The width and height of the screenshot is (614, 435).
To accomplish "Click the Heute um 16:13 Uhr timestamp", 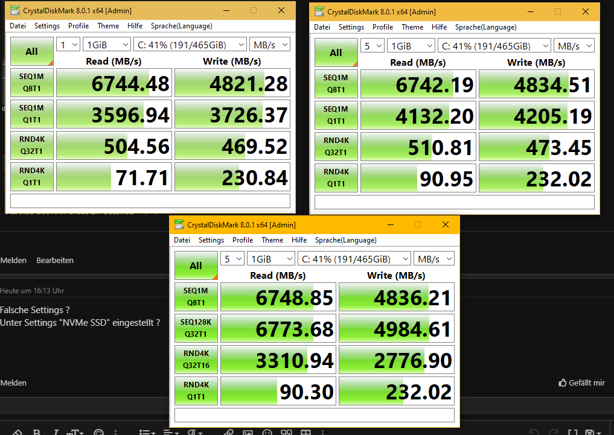I will click(x=32, y=291).
